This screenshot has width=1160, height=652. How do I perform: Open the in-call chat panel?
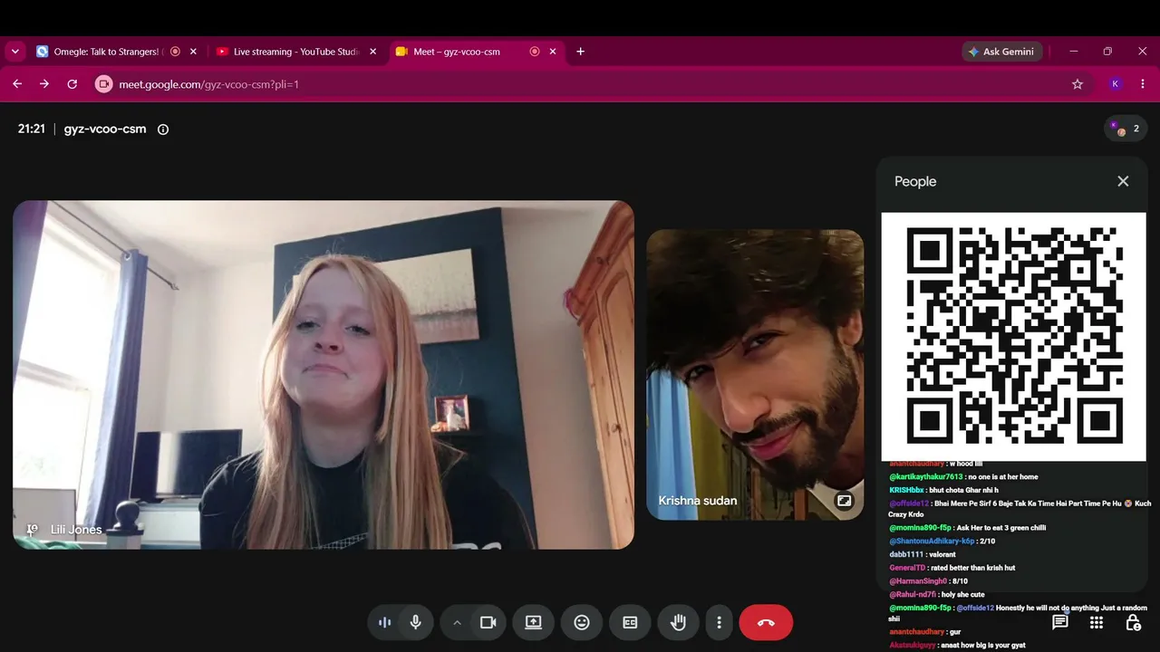[x=1059, y=622]
